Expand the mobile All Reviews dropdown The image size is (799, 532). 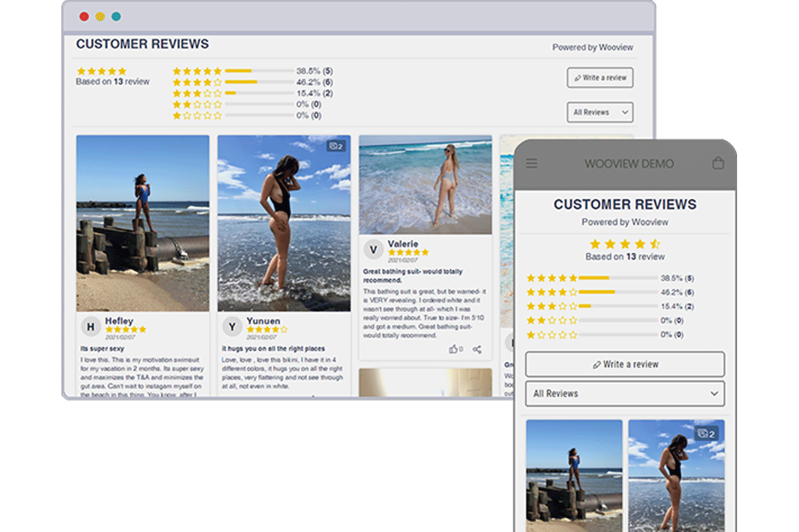tap(625, 394)
